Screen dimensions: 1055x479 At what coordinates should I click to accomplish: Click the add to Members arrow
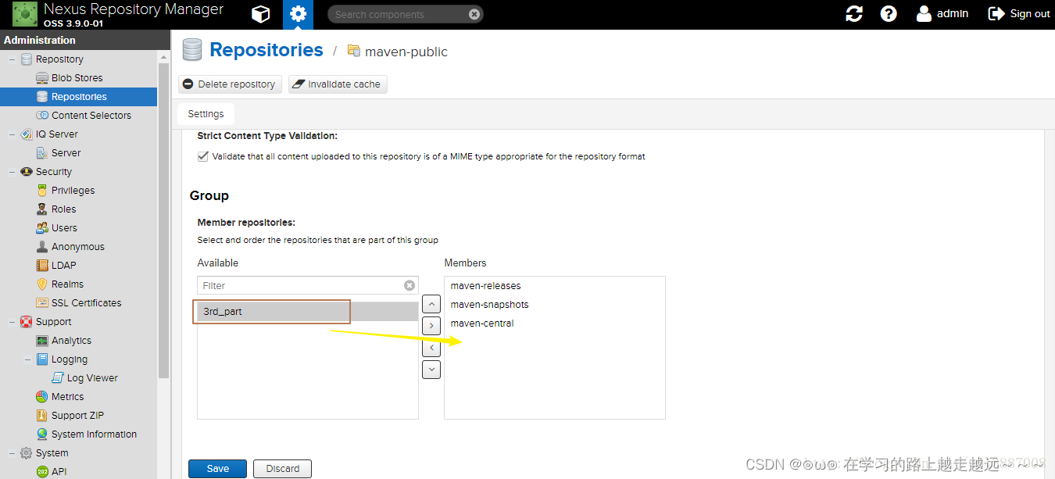pos(431,325)
